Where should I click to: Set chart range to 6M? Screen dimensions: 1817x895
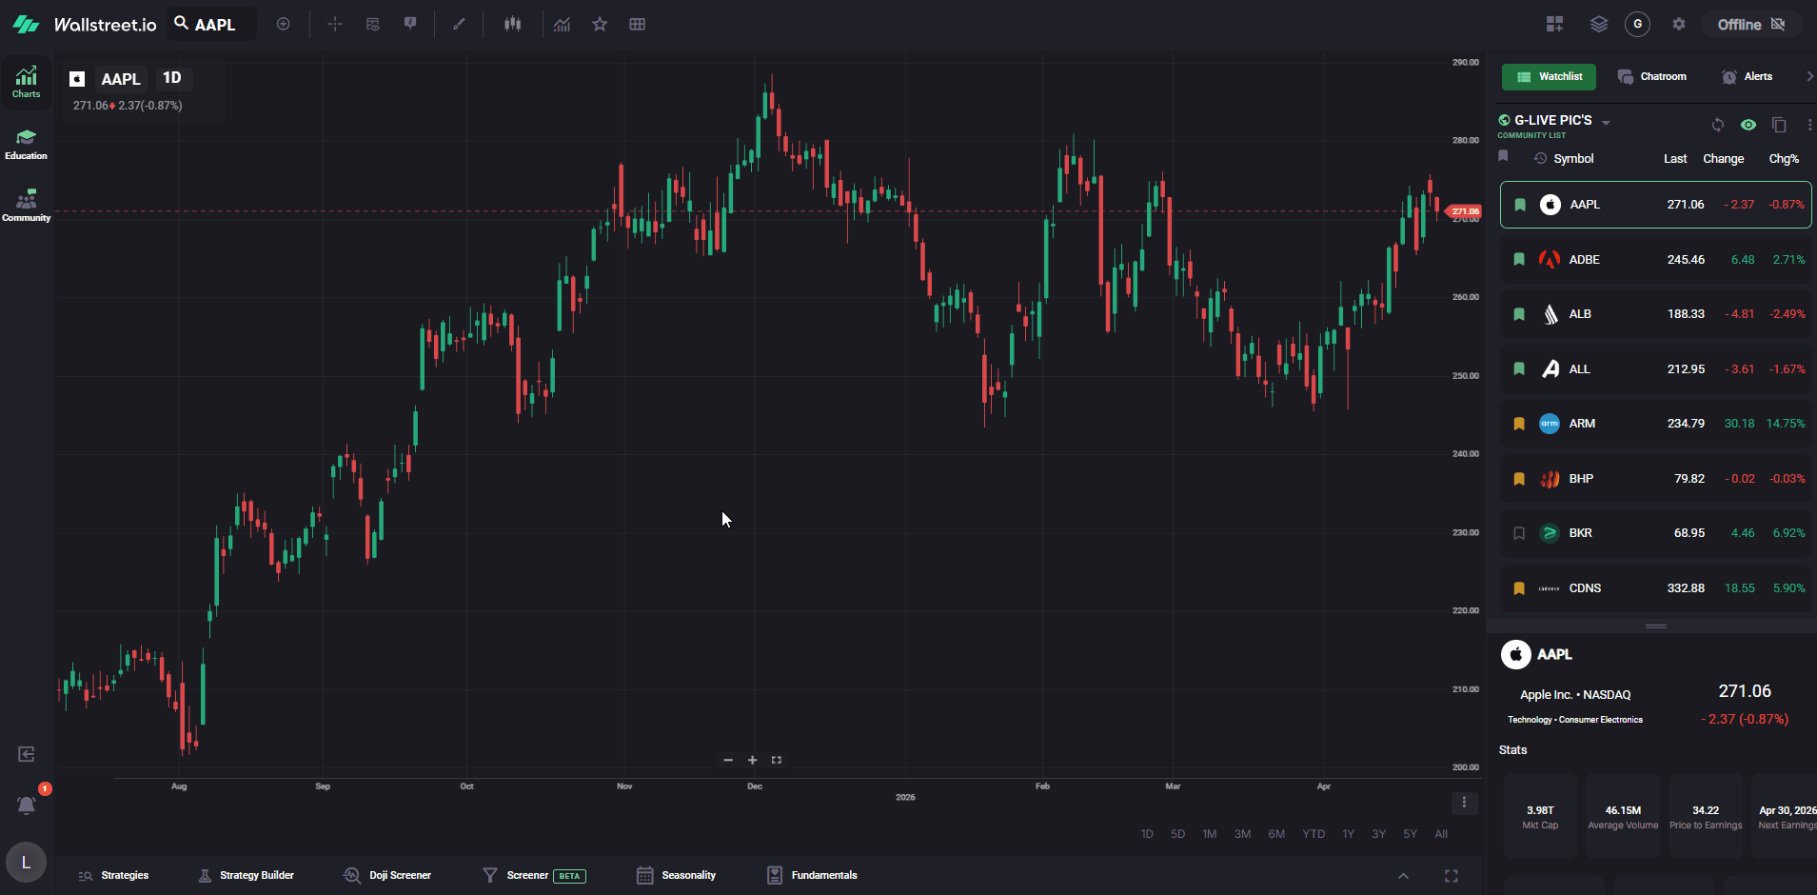click(1276, 834)
